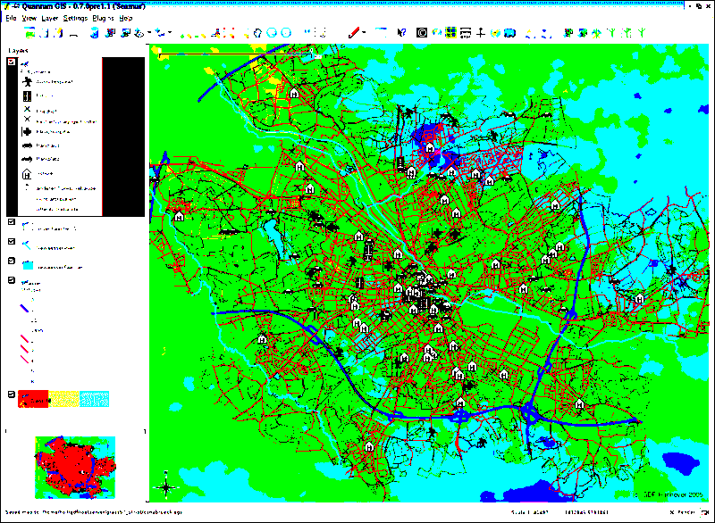715x523 pixels.
Task: Click the copyright label plugin icon
Action: pos(422,33)
